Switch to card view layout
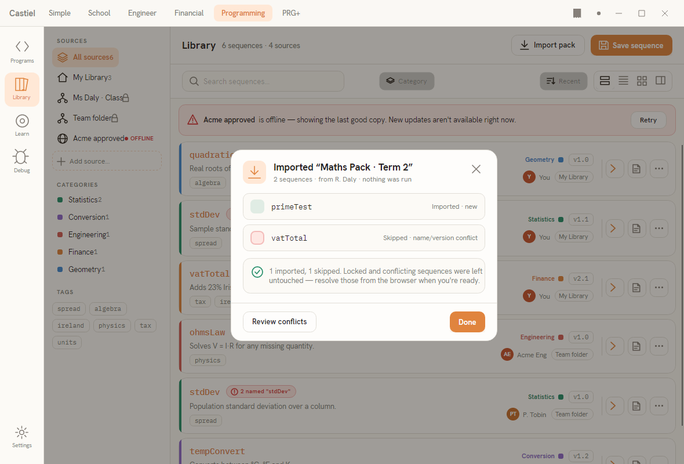This screenshot has width=684, height=464. click(x=605, y=81)
